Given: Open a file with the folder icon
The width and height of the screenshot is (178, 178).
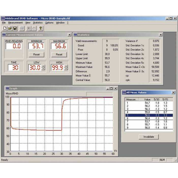Looking at the screenshot, I should [x=10, y=28].
